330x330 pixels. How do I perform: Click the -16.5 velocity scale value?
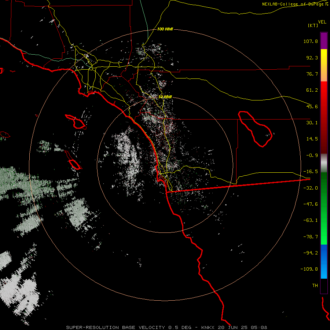(x=311, y=172)
